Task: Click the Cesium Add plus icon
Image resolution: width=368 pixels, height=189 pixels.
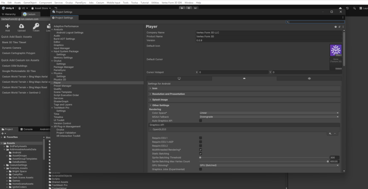Action: tap(8, 26)
